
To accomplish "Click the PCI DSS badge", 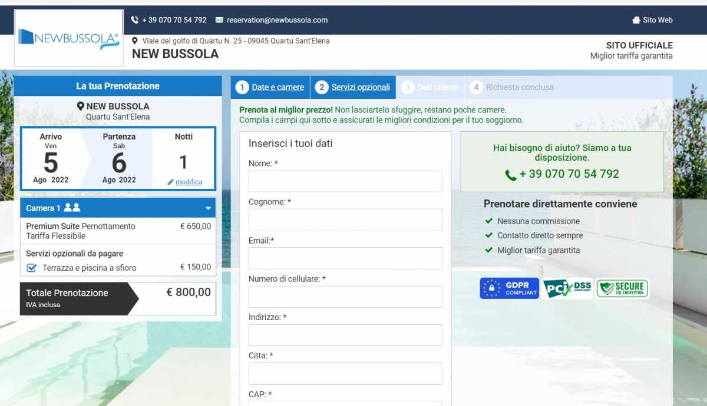I will pos(567,288).
